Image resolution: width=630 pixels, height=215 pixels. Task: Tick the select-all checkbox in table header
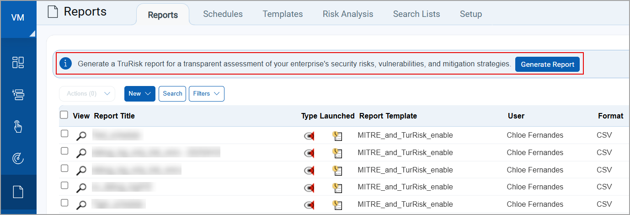[x=64, y=115]
